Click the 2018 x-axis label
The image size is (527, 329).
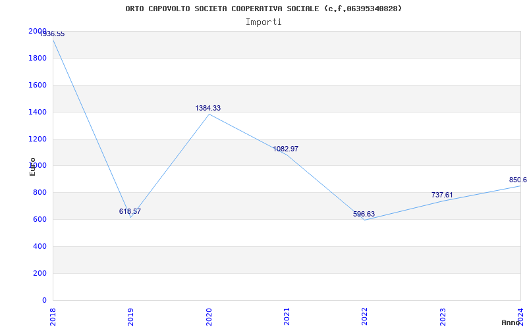53,317
